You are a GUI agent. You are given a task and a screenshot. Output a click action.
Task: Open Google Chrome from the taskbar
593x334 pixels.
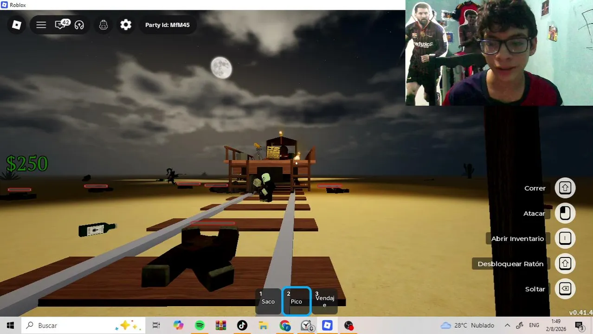[285, 326]
